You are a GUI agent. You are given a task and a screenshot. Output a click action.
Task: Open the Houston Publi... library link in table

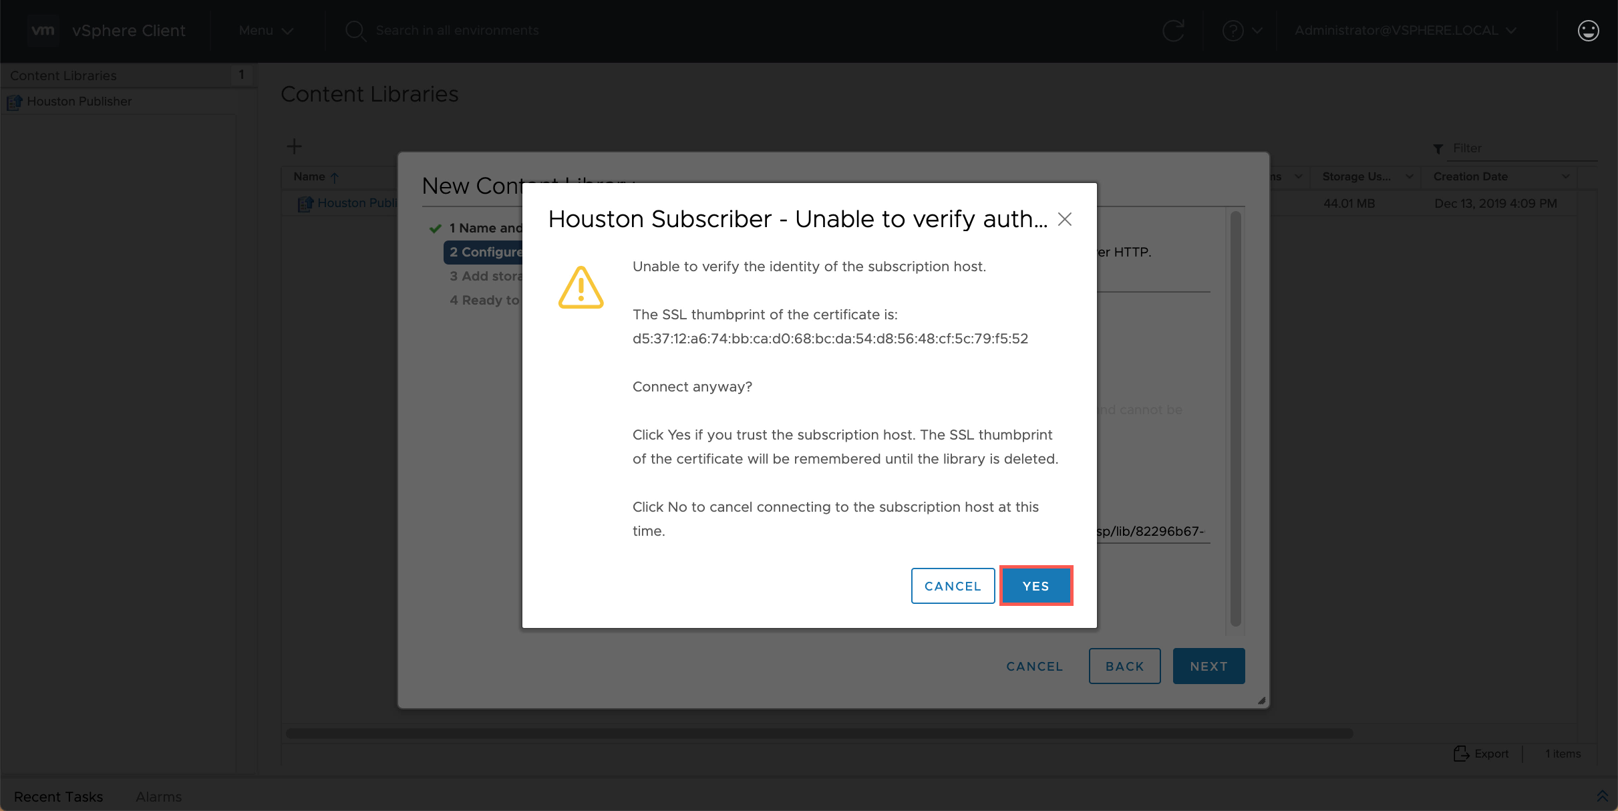point(357,203)
